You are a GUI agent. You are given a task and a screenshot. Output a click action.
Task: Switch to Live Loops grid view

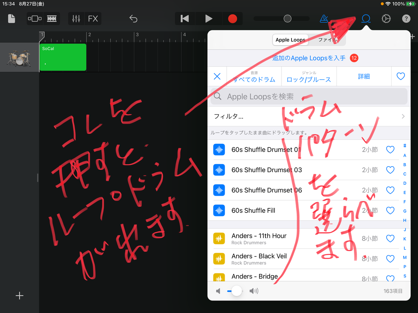click(x=35, y=18)
